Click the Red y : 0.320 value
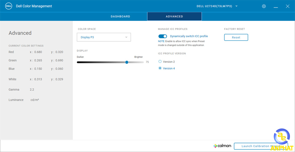This screenshot has height=152, width=295. tap(57, 52)
